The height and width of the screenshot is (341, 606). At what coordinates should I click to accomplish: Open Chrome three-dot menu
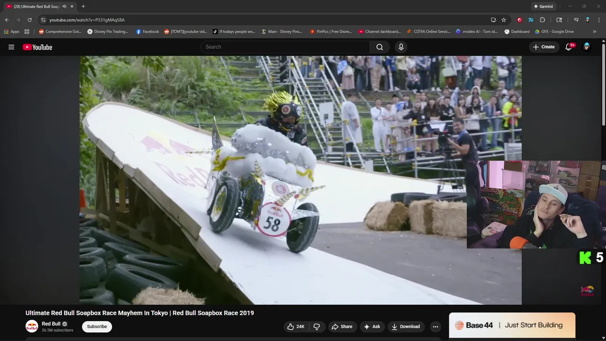(599, 20)
